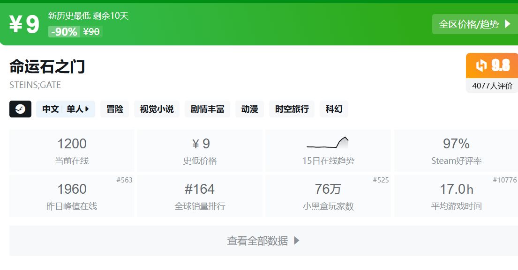Click the STEINS;GATE subtitle text

(x=35, y=85)
